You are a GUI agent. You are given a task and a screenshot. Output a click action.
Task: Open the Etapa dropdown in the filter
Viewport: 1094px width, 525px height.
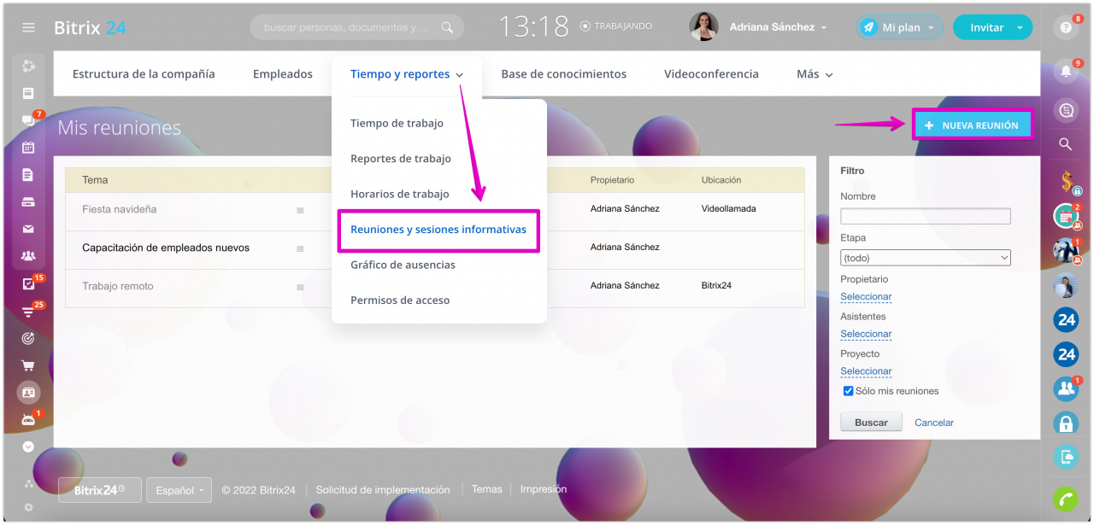(926, 258)
